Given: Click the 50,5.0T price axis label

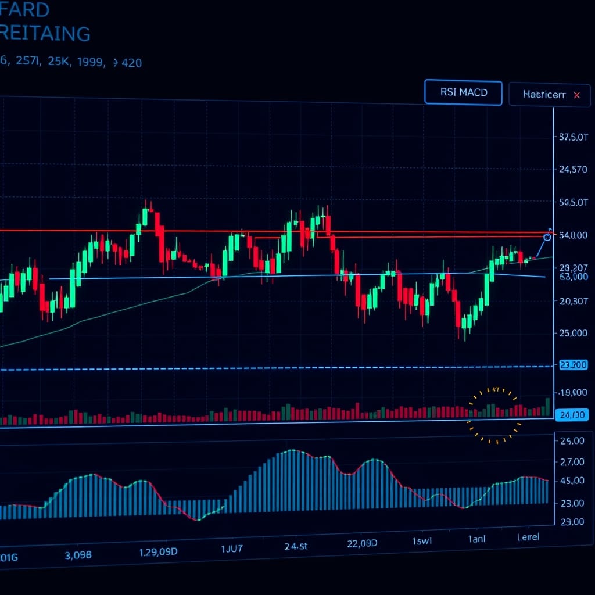Looking at the screenshot, I should click(574, 202).
